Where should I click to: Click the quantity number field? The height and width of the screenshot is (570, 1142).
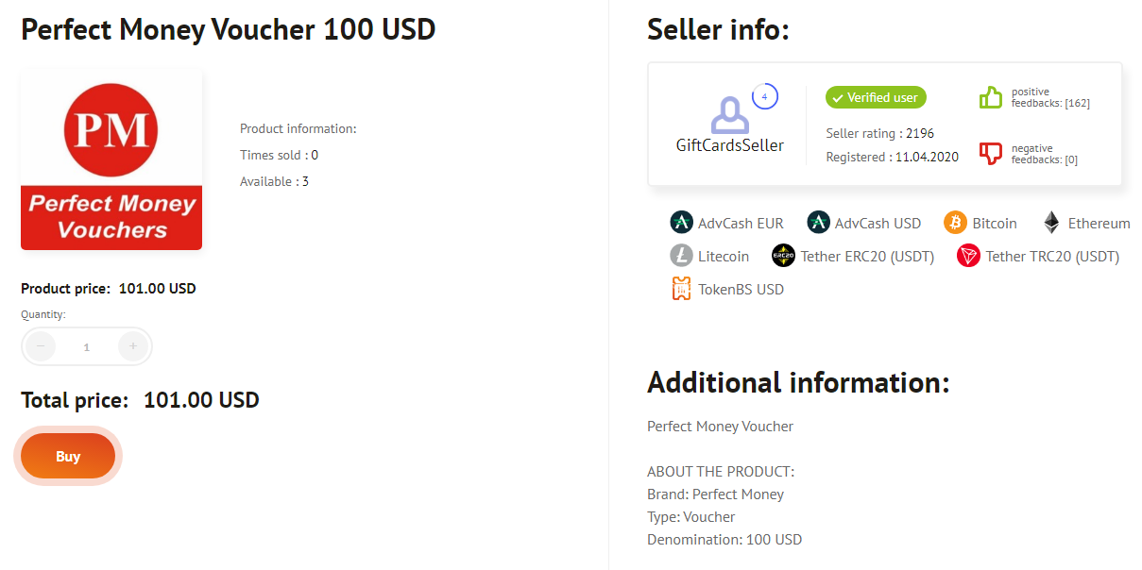click(x=86, y=346)
